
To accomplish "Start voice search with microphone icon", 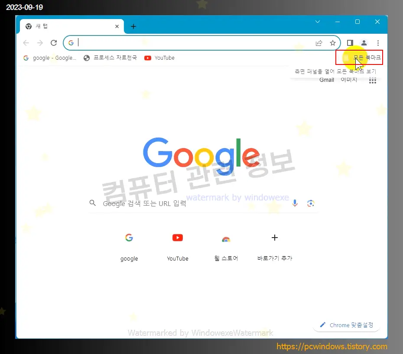I will point(295,203).
